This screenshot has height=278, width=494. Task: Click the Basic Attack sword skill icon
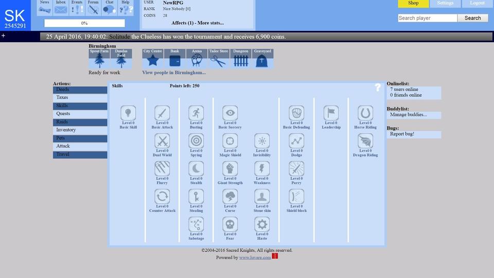(162, 113)
